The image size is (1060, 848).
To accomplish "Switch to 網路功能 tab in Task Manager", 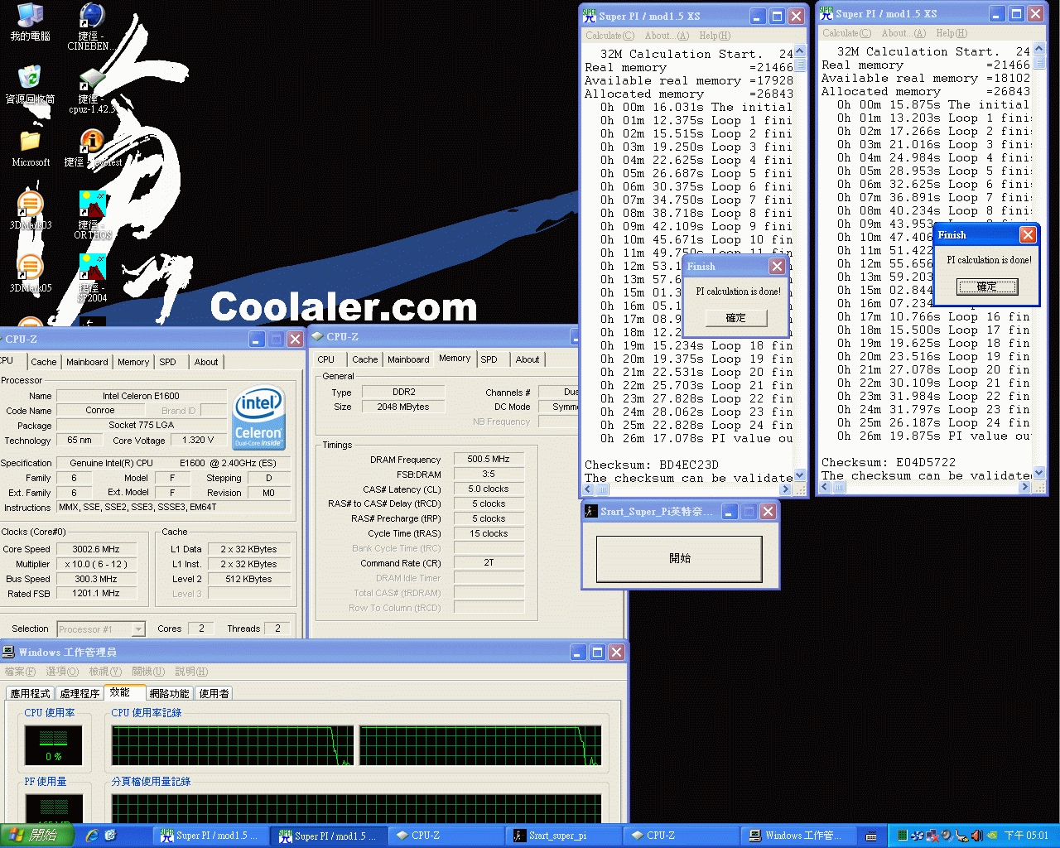I will [x=169, y=694].
